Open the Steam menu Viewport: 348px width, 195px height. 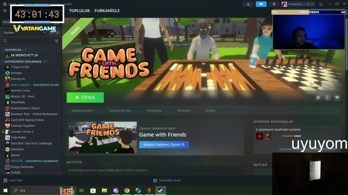click(x=12, y=4)
